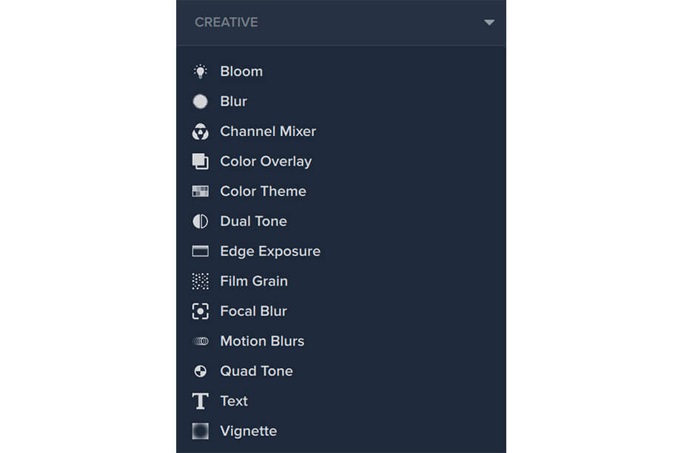Select the Channel Mixer icon

click(200, 132)
